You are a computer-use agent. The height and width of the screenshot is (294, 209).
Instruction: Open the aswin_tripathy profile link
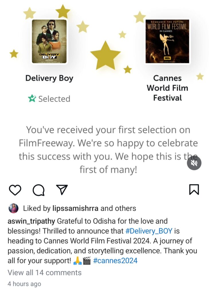[x=31, y=221]
